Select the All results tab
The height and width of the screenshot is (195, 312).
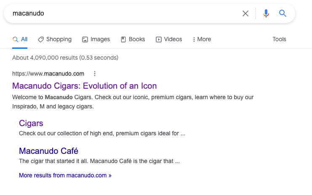[20, 40]
